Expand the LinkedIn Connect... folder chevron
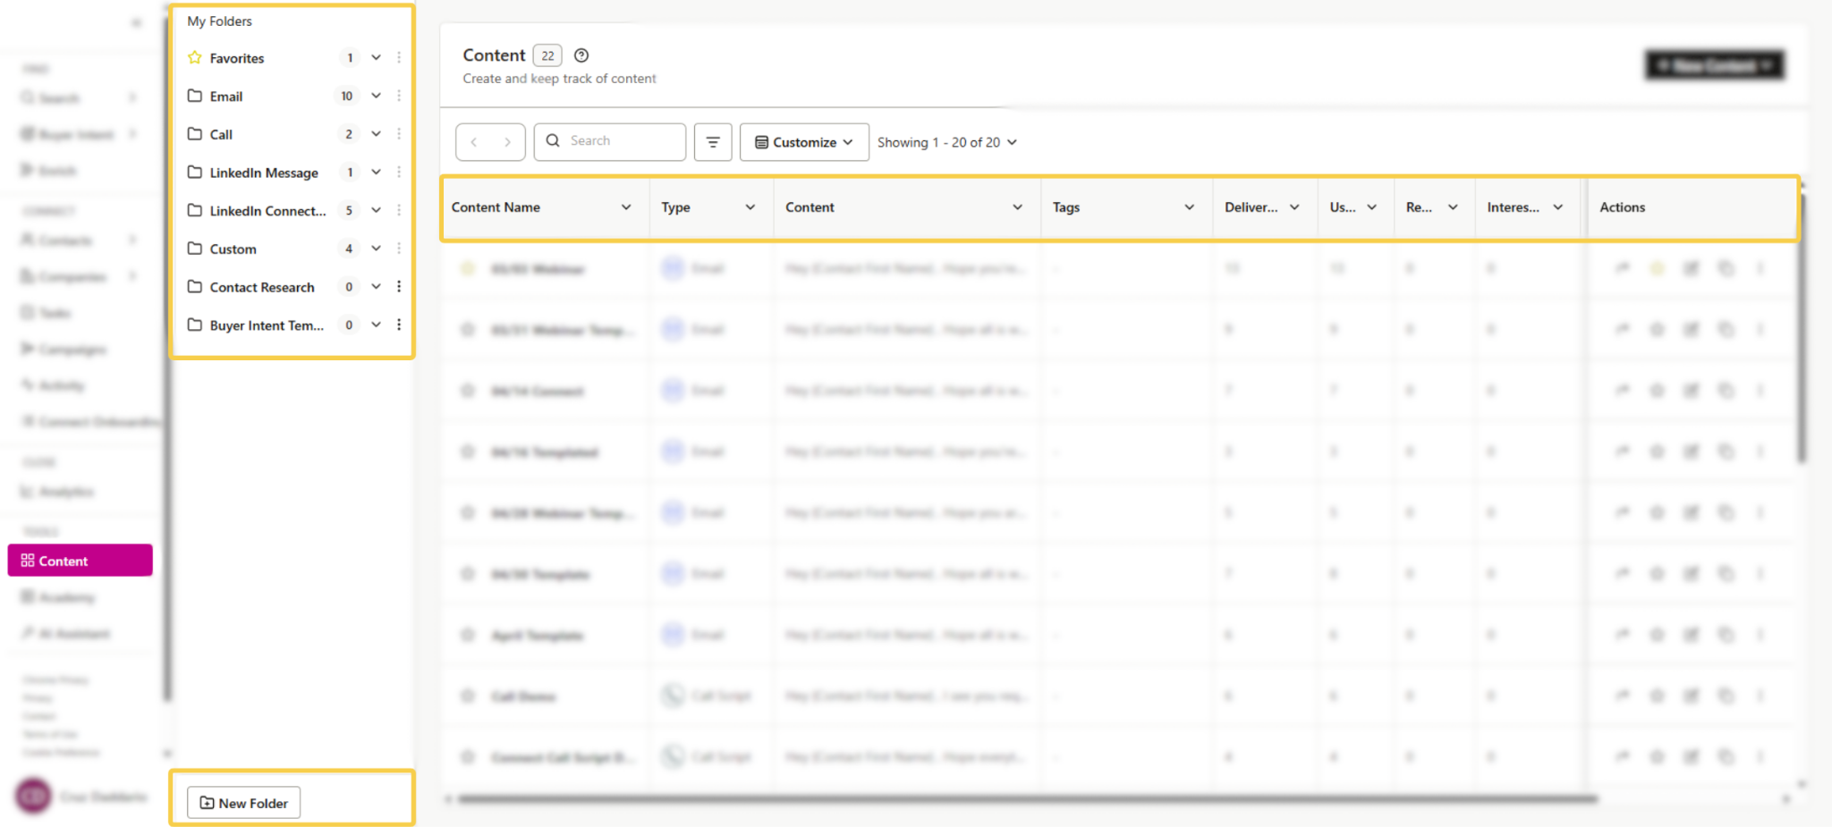Viewport: 1832px width, 827px height. [377, 210]
